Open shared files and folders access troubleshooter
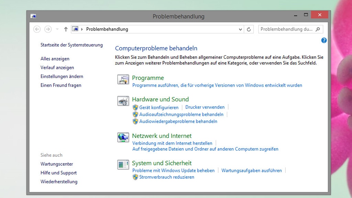 [205, 149]
